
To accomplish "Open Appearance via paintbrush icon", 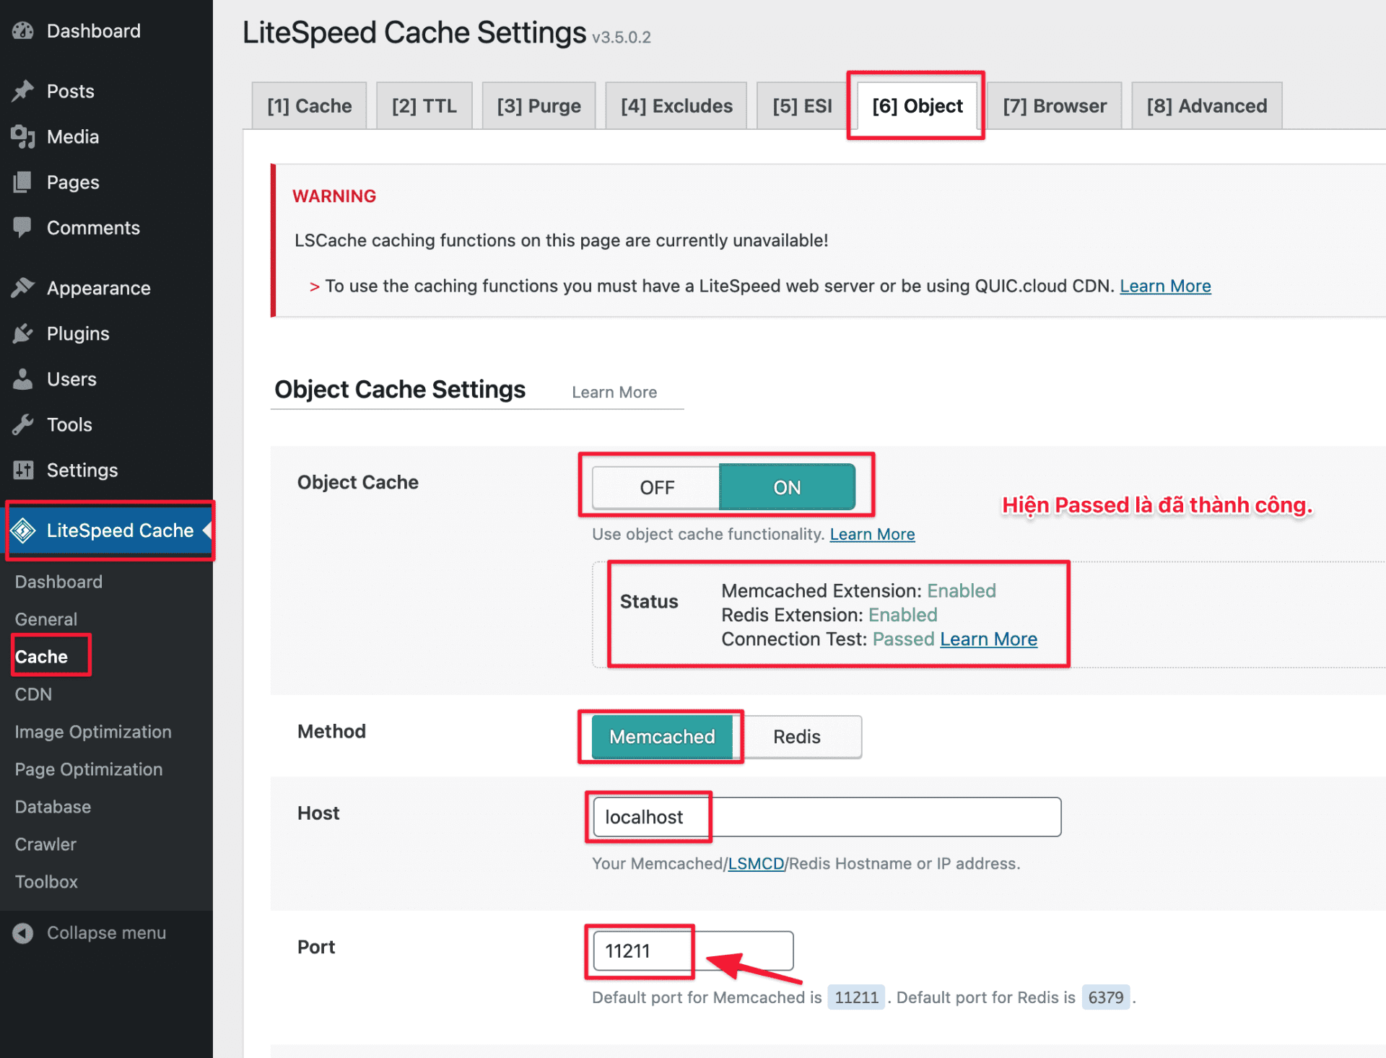I will tap(24, 287).
